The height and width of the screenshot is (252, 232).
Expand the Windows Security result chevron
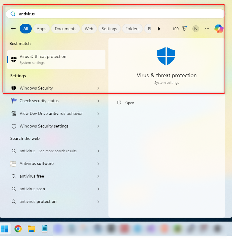point(98,88)
